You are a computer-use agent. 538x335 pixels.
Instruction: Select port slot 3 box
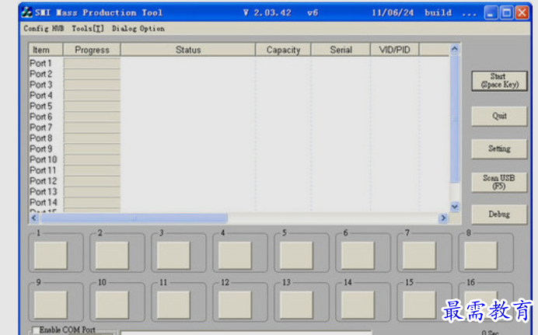tap(173, 255)
